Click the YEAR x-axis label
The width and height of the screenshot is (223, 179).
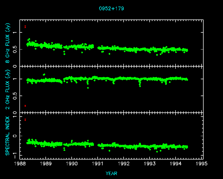111,173
